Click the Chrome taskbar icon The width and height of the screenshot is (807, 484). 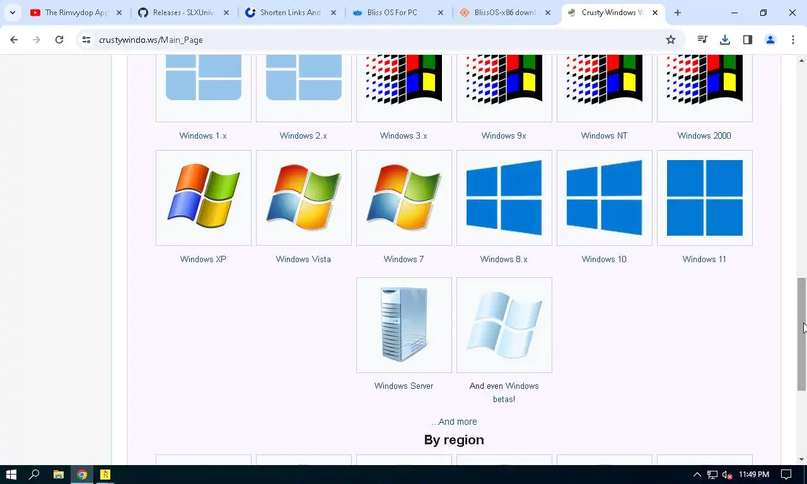[82, 475]
